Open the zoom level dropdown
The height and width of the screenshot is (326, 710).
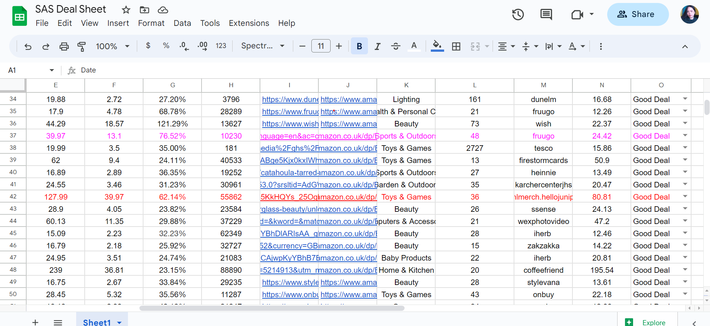112,46
